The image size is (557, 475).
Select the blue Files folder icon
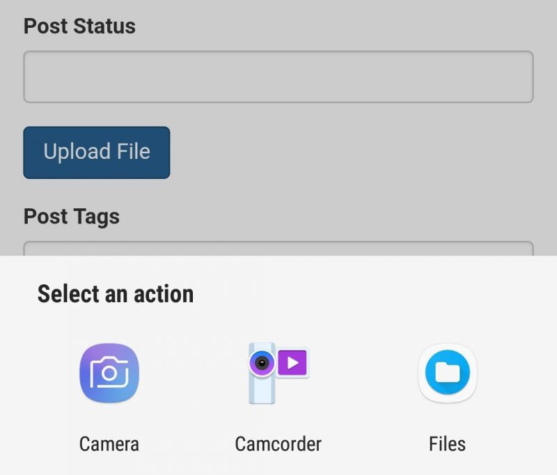448,373
